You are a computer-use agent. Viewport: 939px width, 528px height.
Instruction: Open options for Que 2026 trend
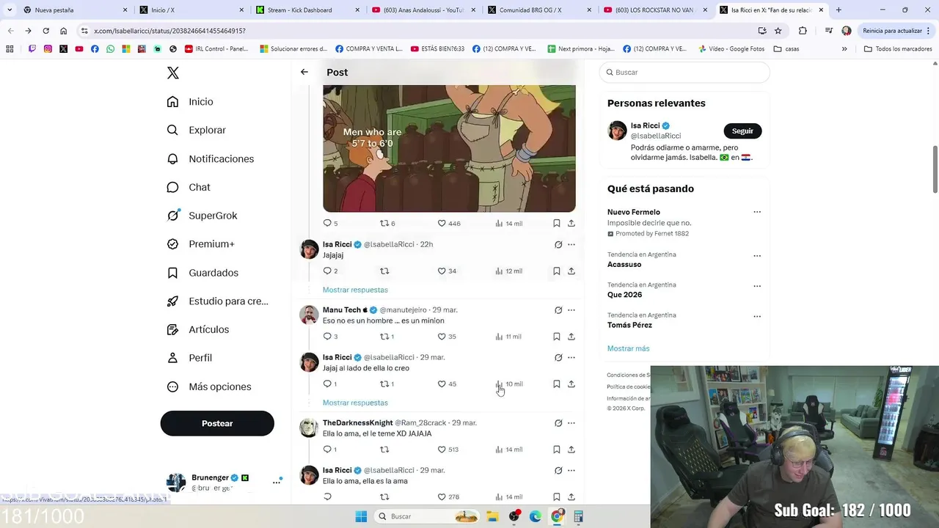(757, 285)
